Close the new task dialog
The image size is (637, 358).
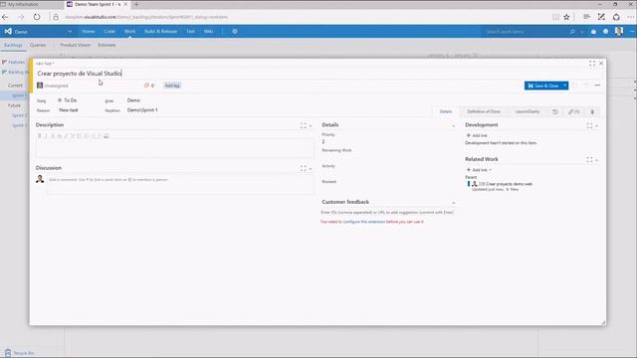pos(601,64)
